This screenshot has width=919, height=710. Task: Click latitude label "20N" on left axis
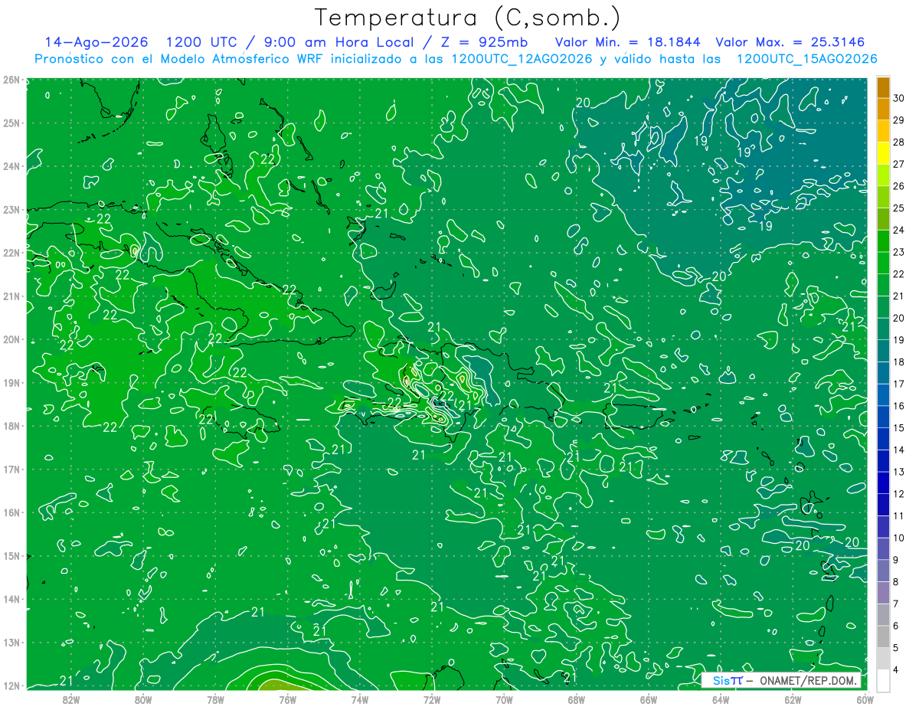[x=11, y=339]
